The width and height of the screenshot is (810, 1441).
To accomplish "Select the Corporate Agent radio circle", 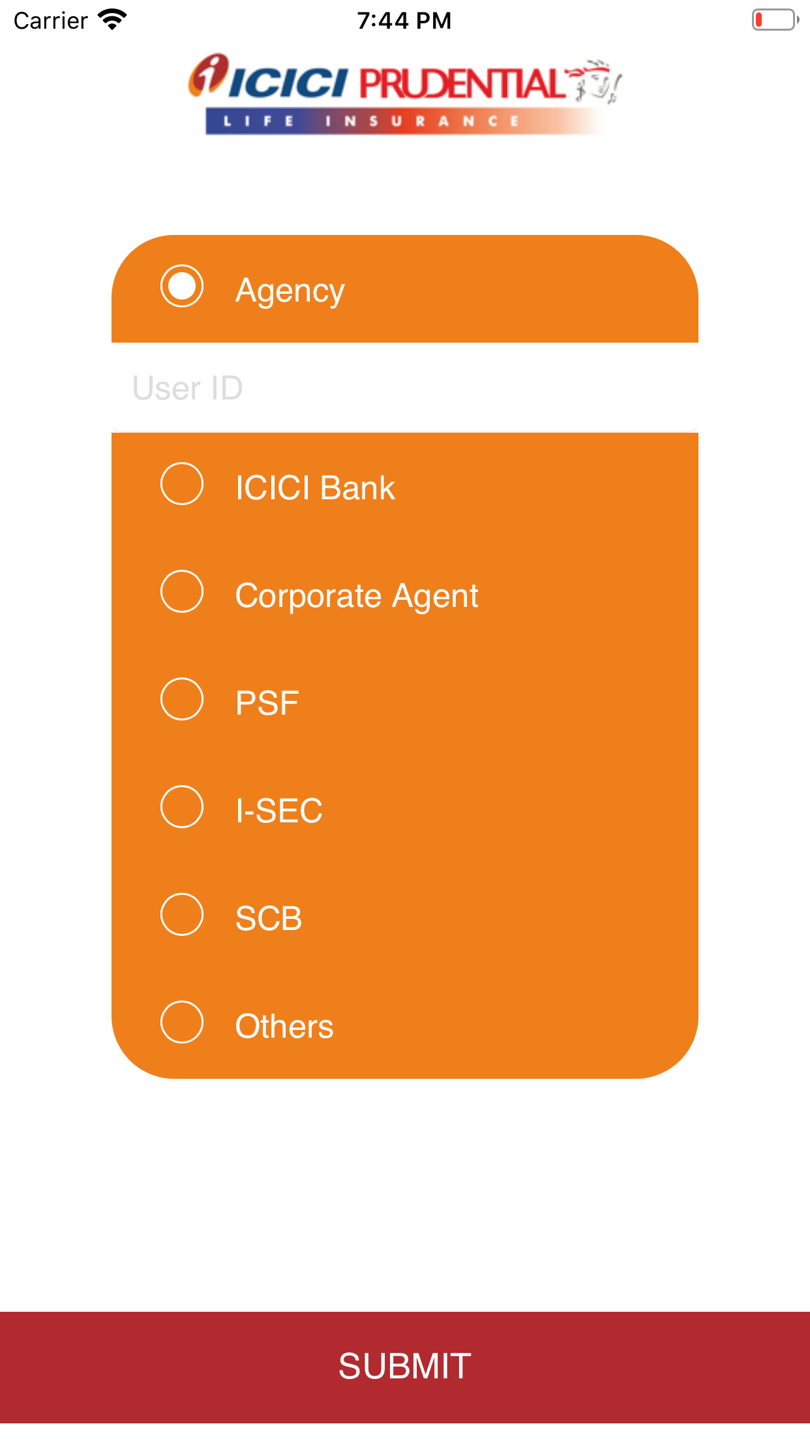I will 182,591.
